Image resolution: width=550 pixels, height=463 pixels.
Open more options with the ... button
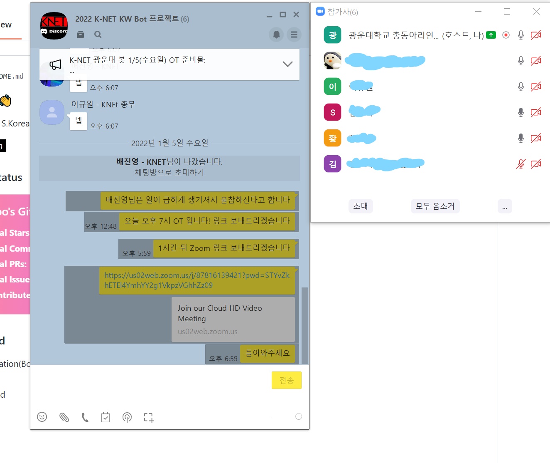[x=505, y=206]
